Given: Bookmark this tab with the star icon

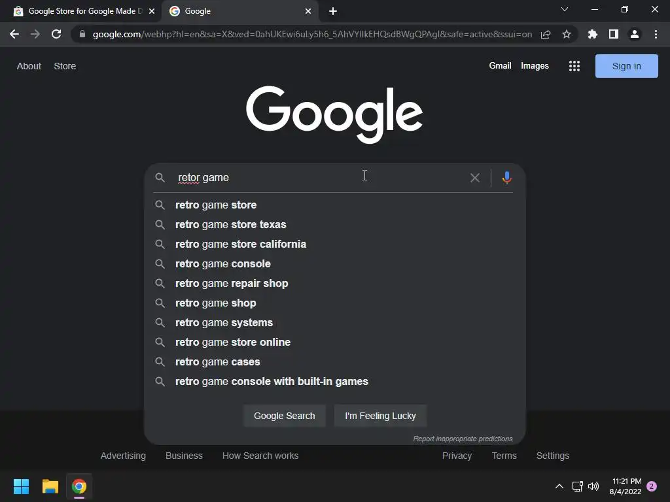Looking at the screenshot, I should 567,34.
